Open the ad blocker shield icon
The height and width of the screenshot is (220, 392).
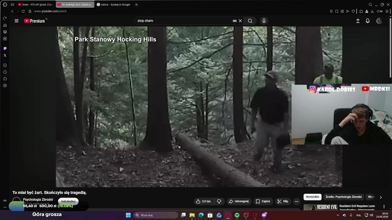click(342, 11)
